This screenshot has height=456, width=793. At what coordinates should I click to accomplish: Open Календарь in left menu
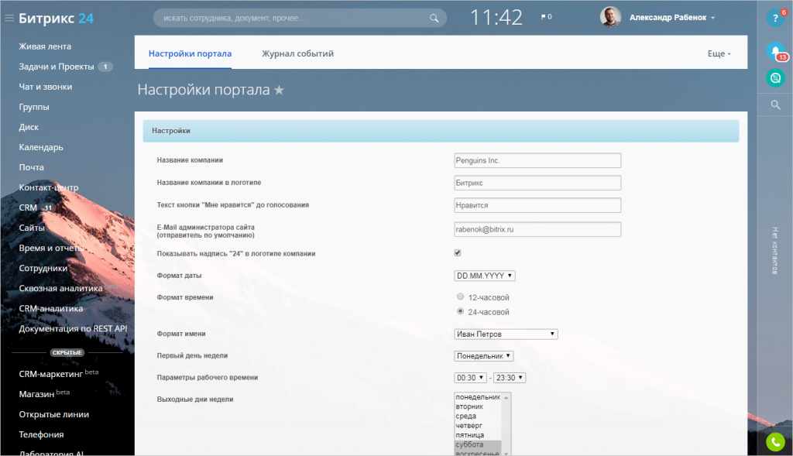(x=41, y=147)
